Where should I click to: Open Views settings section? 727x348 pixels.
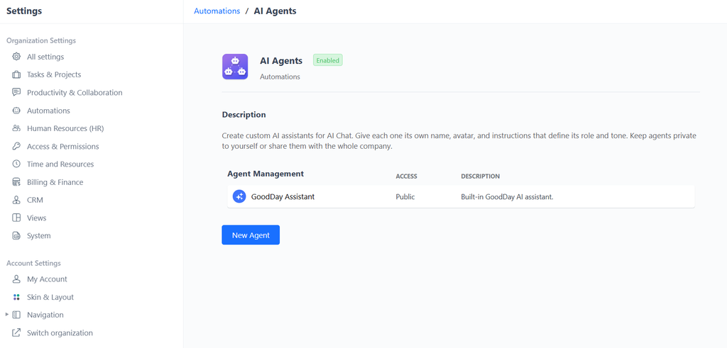(x=37, y=218)
